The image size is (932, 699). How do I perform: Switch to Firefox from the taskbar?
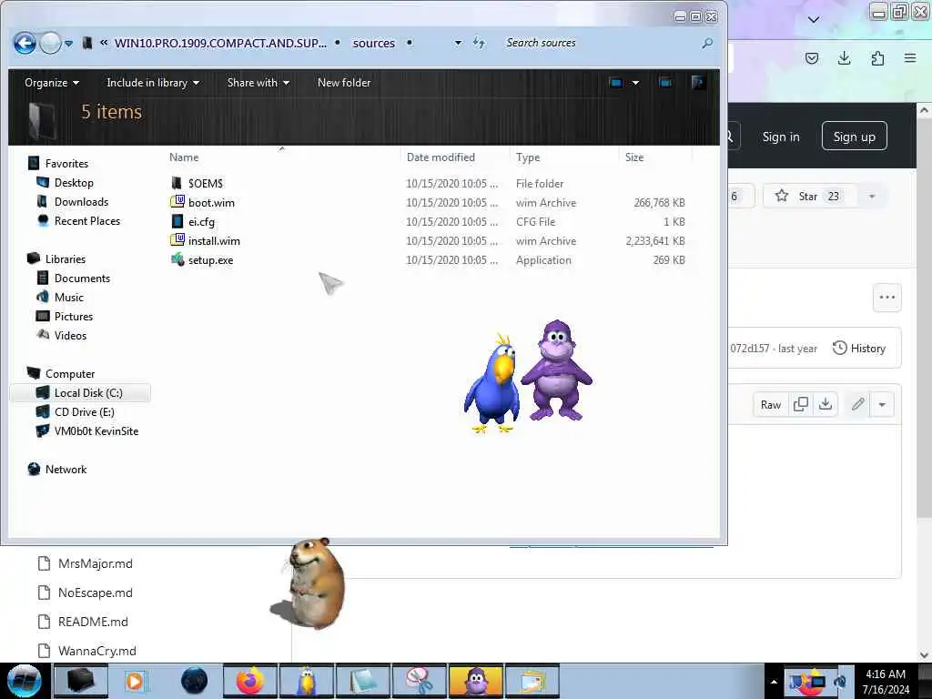point(250,681)
